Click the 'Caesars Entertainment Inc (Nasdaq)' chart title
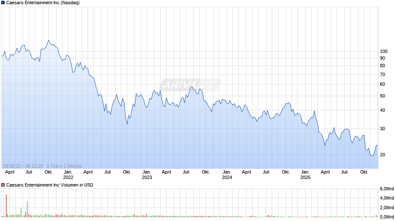 pyautogui.click(x=43, y=3)
